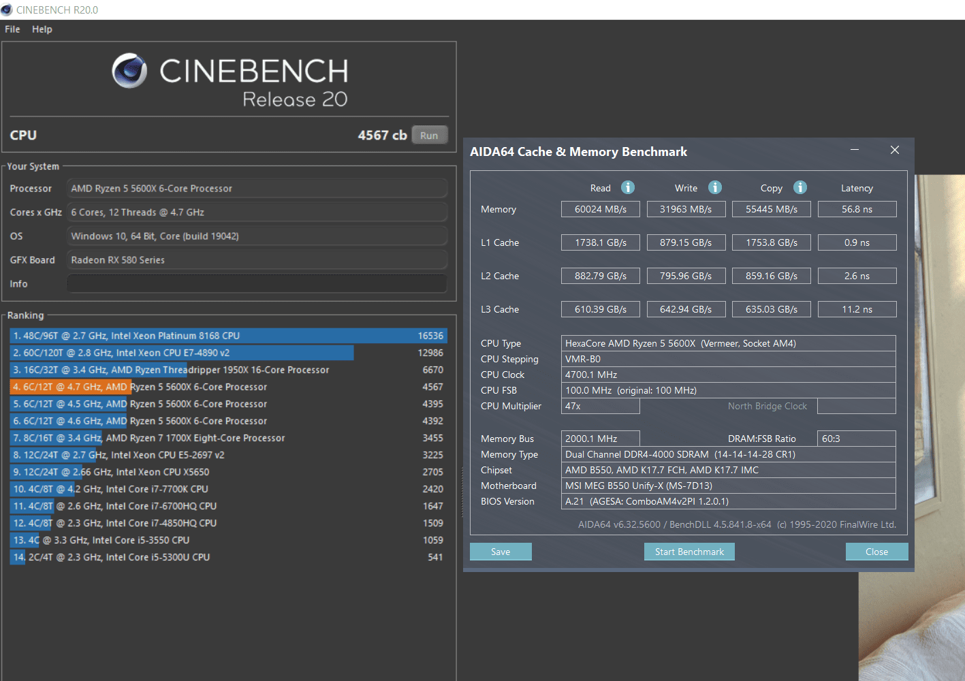
Task: Click L3 Cache latency 11.2 ns
Action: (x=857, y=309)
